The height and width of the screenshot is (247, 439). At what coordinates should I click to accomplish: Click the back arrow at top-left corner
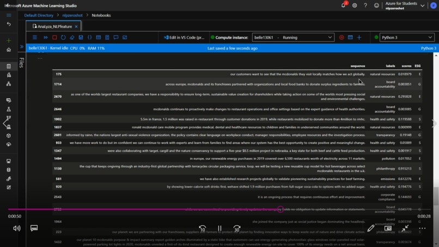8,5
